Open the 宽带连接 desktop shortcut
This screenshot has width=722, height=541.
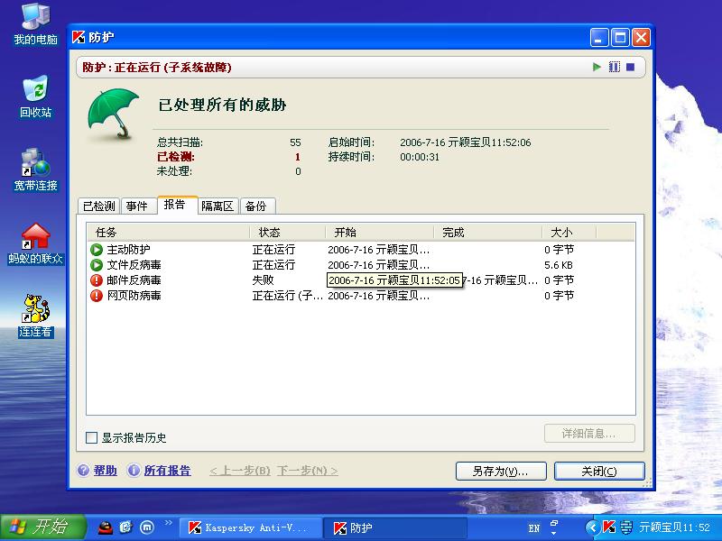[x=35, y=170]
